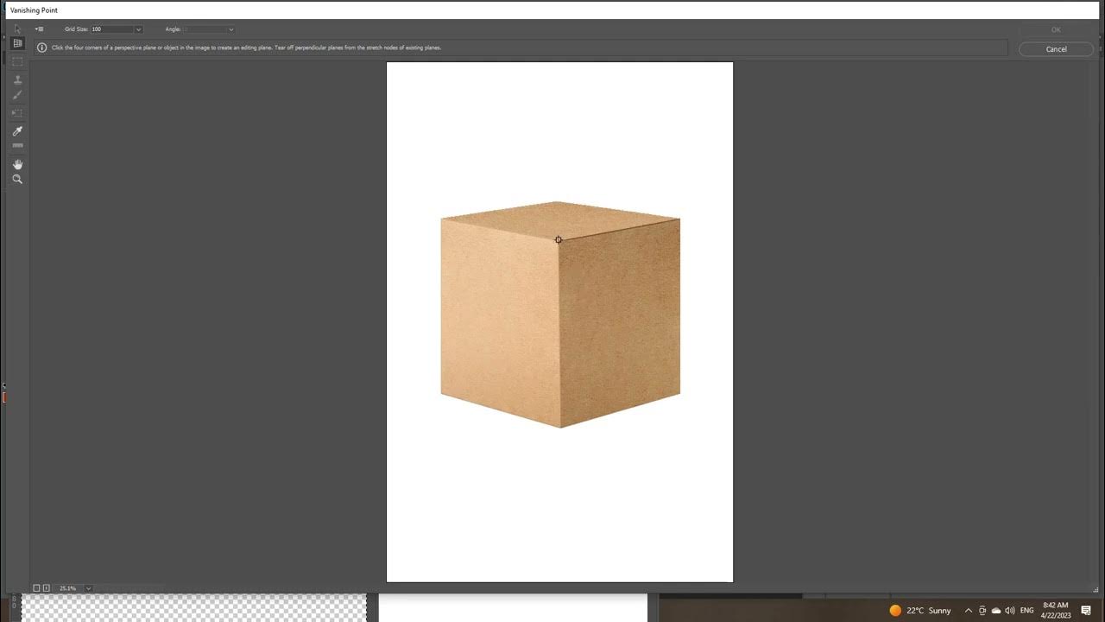Show hidden system tray icons
The image size is (1105, 622).
point(968,611)
